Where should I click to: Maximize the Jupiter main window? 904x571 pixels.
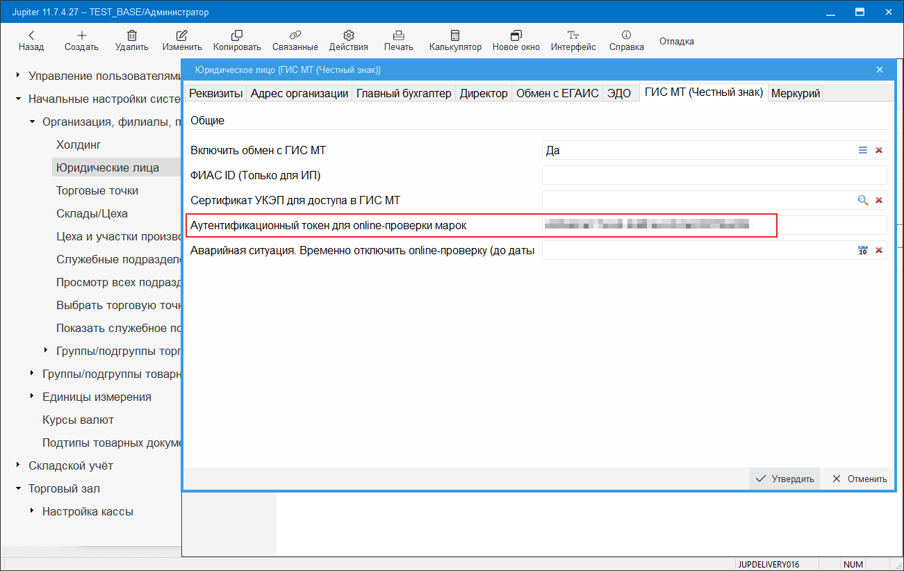860,12
